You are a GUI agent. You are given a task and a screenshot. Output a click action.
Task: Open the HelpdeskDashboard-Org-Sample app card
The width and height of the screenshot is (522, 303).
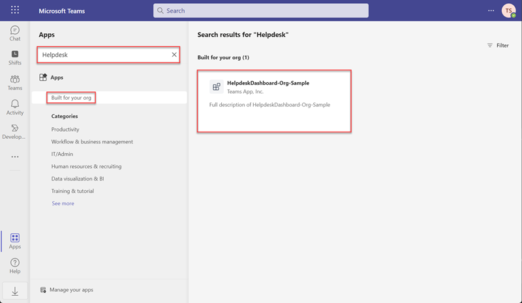click(274, 101)
